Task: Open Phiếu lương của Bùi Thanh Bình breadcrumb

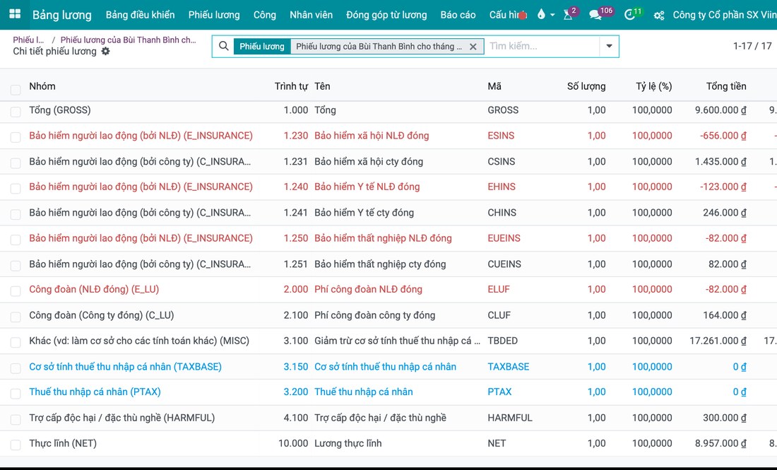Action: tap(129, 40)
